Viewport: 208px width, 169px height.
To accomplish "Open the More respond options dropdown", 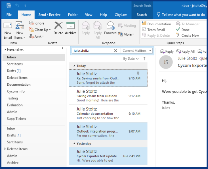I will click(126, 34).
